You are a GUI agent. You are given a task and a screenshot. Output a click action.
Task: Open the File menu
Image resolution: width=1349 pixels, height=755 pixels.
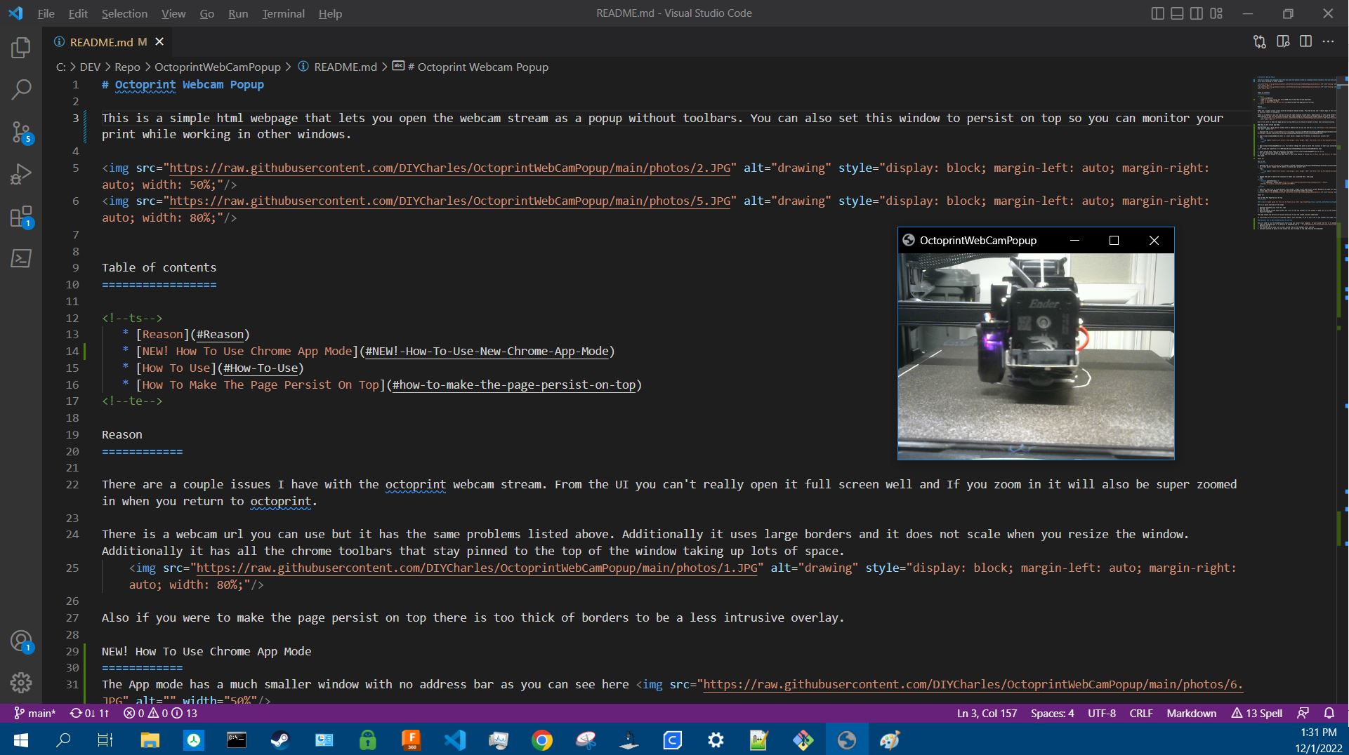click(46, 13)
